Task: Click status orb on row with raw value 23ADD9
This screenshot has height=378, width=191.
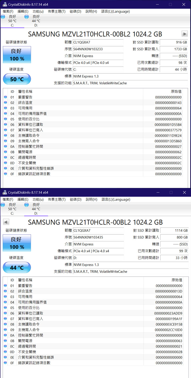Action: pyautogui.click(x=6, y=313)
